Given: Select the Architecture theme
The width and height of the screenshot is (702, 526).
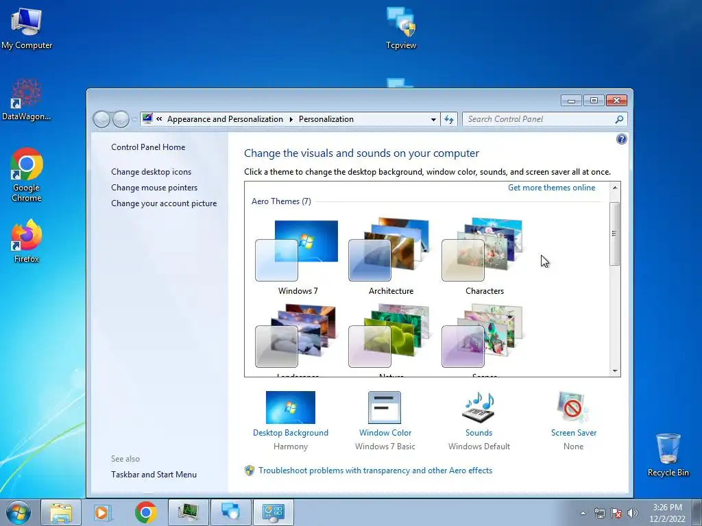Looking at the screenshot, I should [x=390, y=258].
